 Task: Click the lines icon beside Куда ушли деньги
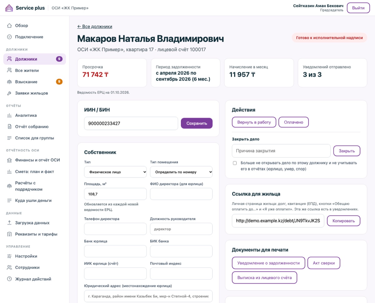[x=9, y=201]
